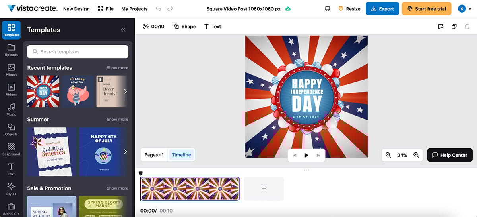Click the Search templates field
The image size is (477, 217).
point(78,52)
